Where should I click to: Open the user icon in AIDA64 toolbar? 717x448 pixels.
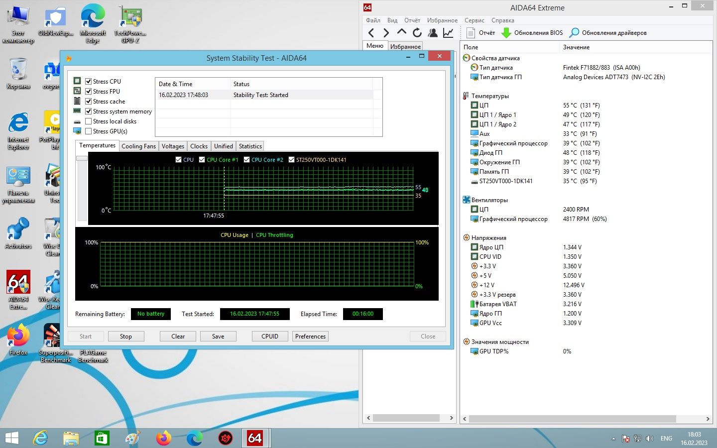(433, 33)
